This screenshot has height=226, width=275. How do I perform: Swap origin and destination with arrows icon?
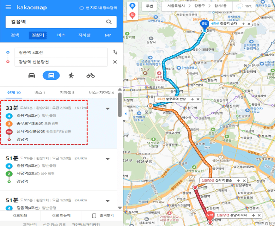click(115, 52)
